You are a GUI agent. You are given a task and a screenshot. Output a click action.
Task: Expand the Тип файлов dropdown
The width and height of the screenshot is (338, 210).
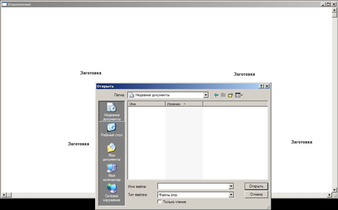point(231,195)
